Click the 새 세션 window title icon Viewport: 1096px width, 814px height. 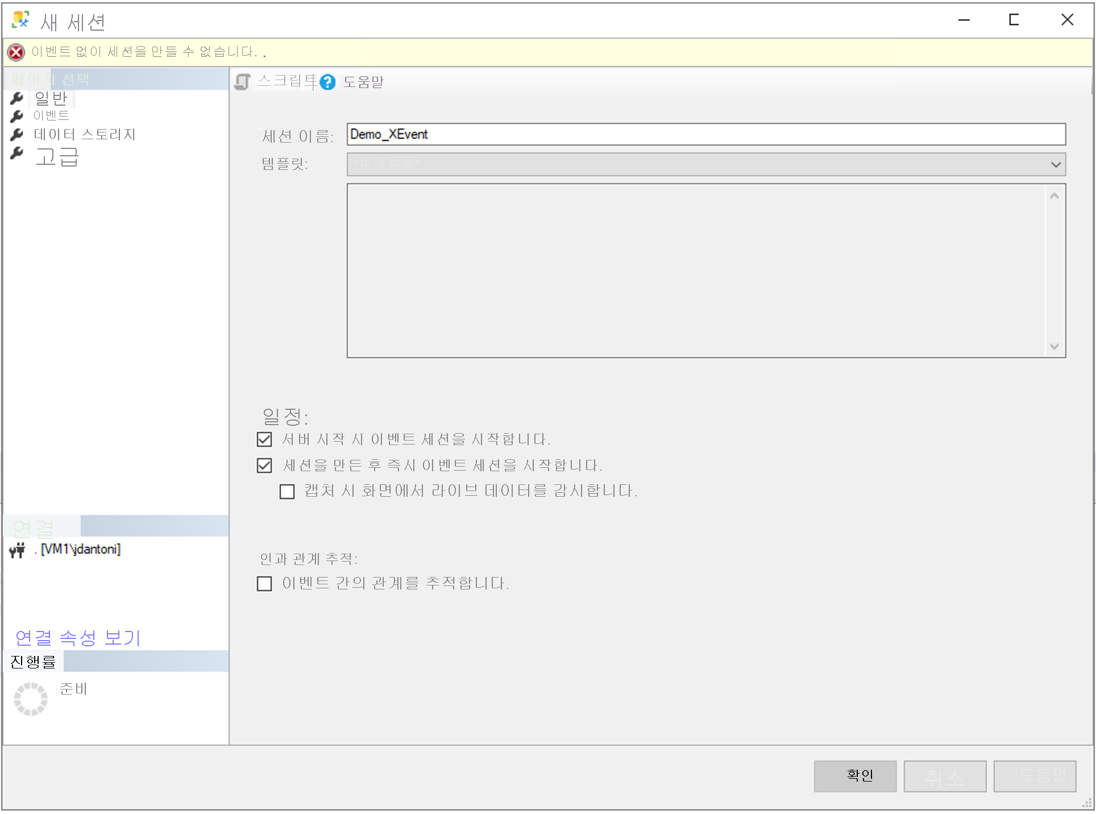[21, 20]
